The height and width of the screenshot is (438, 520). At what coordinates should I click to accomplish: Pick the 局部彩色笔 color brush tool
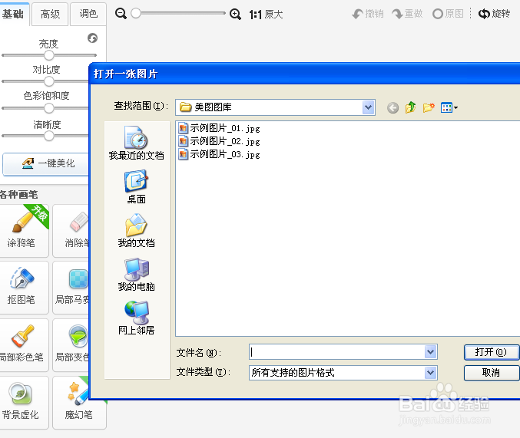pyautogui.click(x=23, y=345)
